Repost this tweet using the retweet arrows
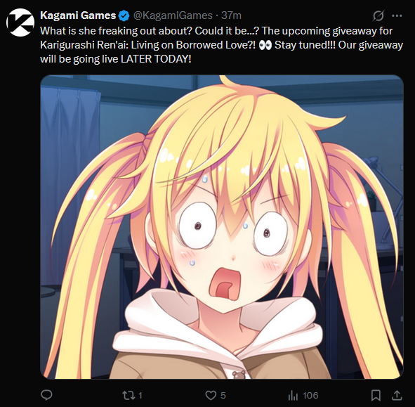 (128, 395)
